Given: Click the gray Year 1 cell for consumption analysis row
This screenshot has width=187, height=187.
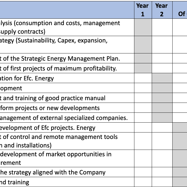Looking at the screenshot, I should pyautogui.click(x=143, y=27).
